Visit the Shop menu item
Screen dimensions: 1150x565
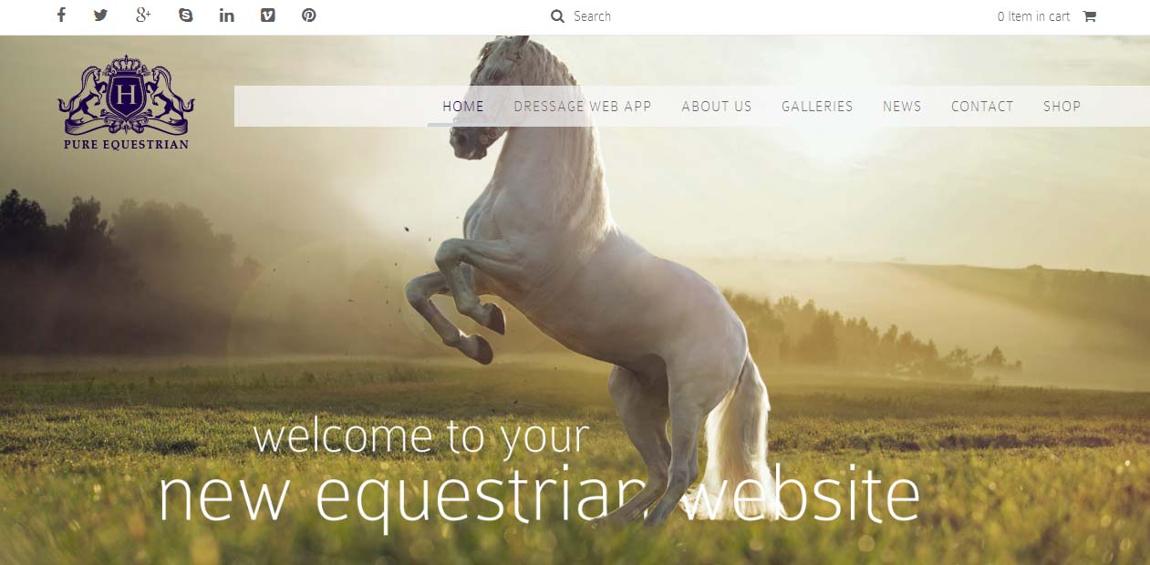1062,107
